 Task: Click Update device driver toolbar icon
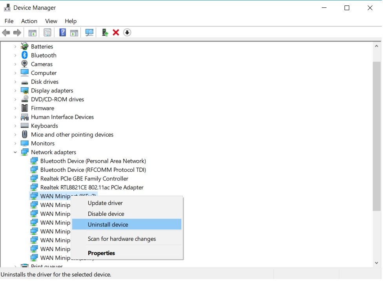click(105, 32)
